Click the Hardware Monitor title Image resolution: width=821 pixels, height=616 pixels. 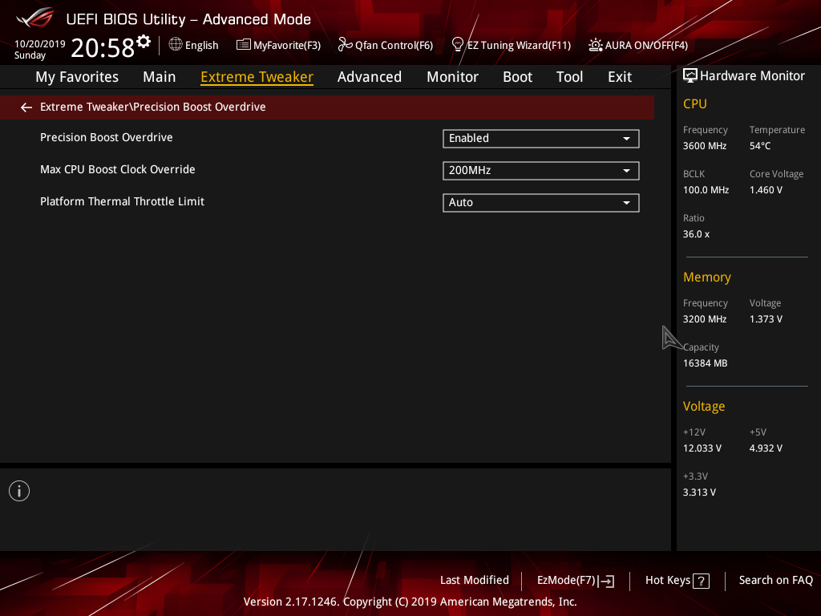click(752, 76)
